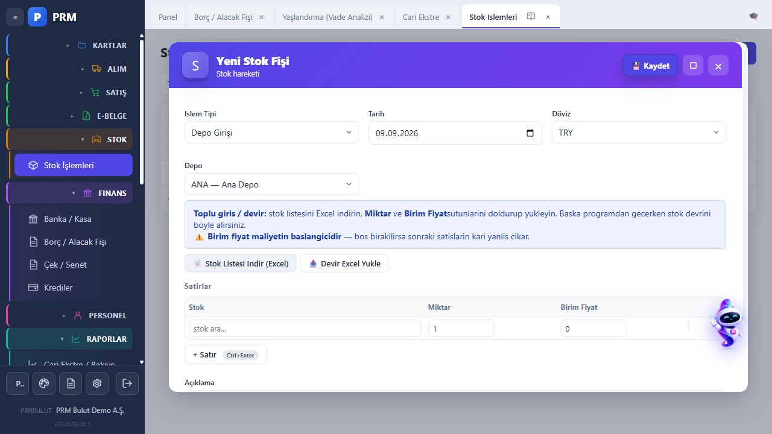
Task: Maximize the Yeni Stok Fişi dialog
Action: (693, 65)
